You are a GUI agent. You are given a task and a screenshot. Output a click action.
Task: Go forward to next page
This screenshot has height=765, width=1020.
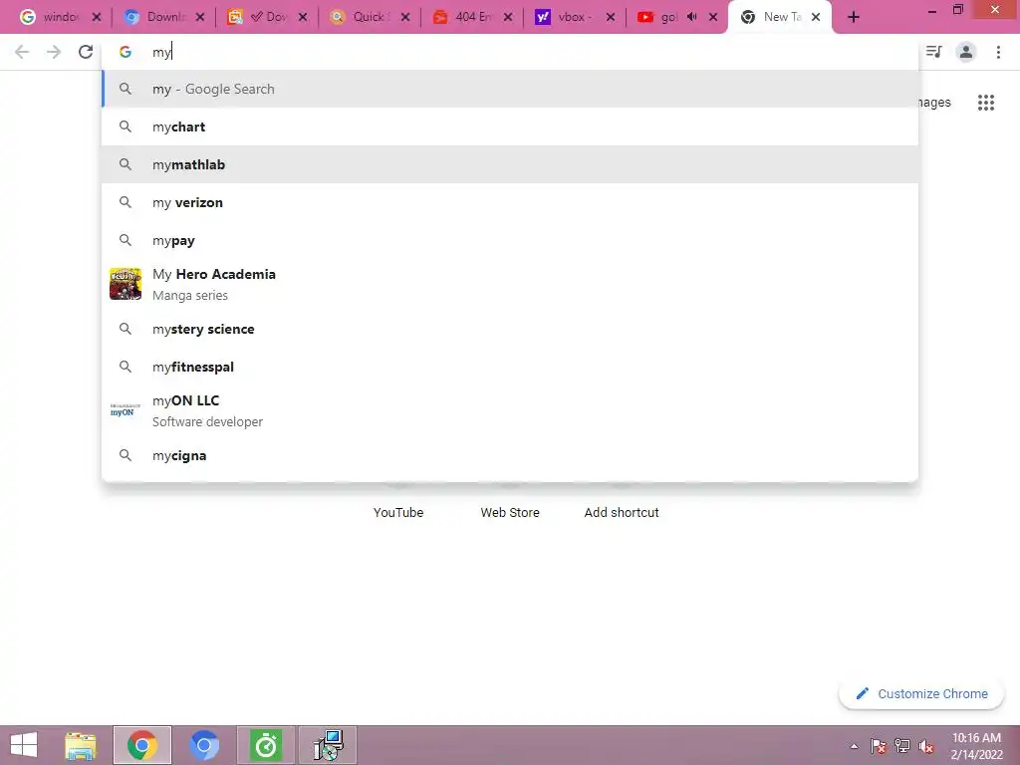[x=54, y=52]
